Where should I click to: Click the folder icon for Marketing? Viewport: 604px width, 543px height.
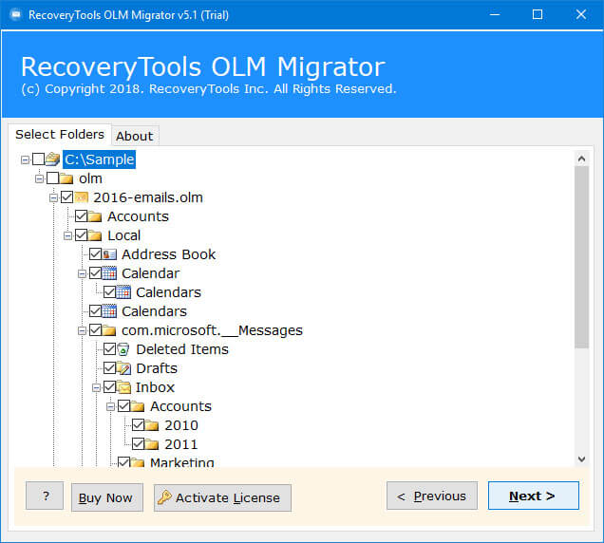pos(138,462)
